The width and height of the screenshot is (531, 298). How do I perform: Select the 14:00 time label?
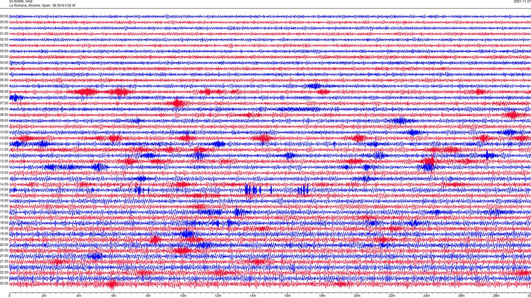[x=4, y=179]
